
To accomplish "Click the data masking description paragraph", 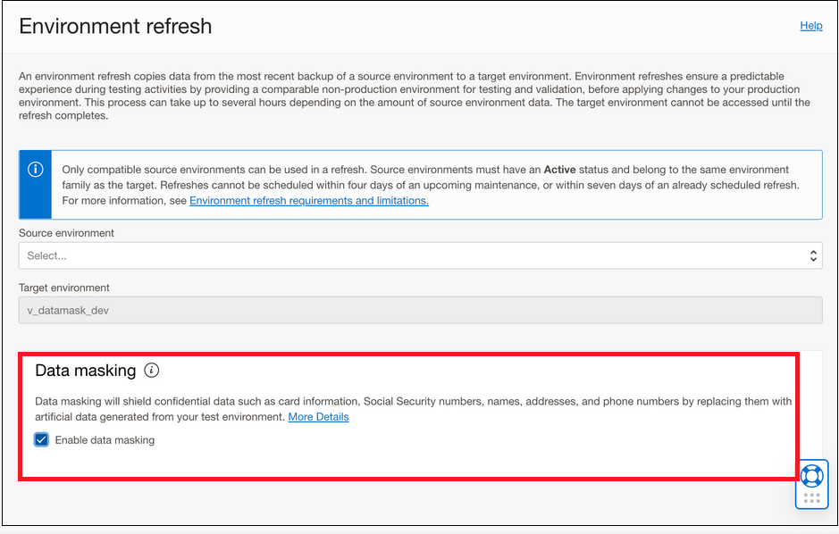I will point(413,409).
